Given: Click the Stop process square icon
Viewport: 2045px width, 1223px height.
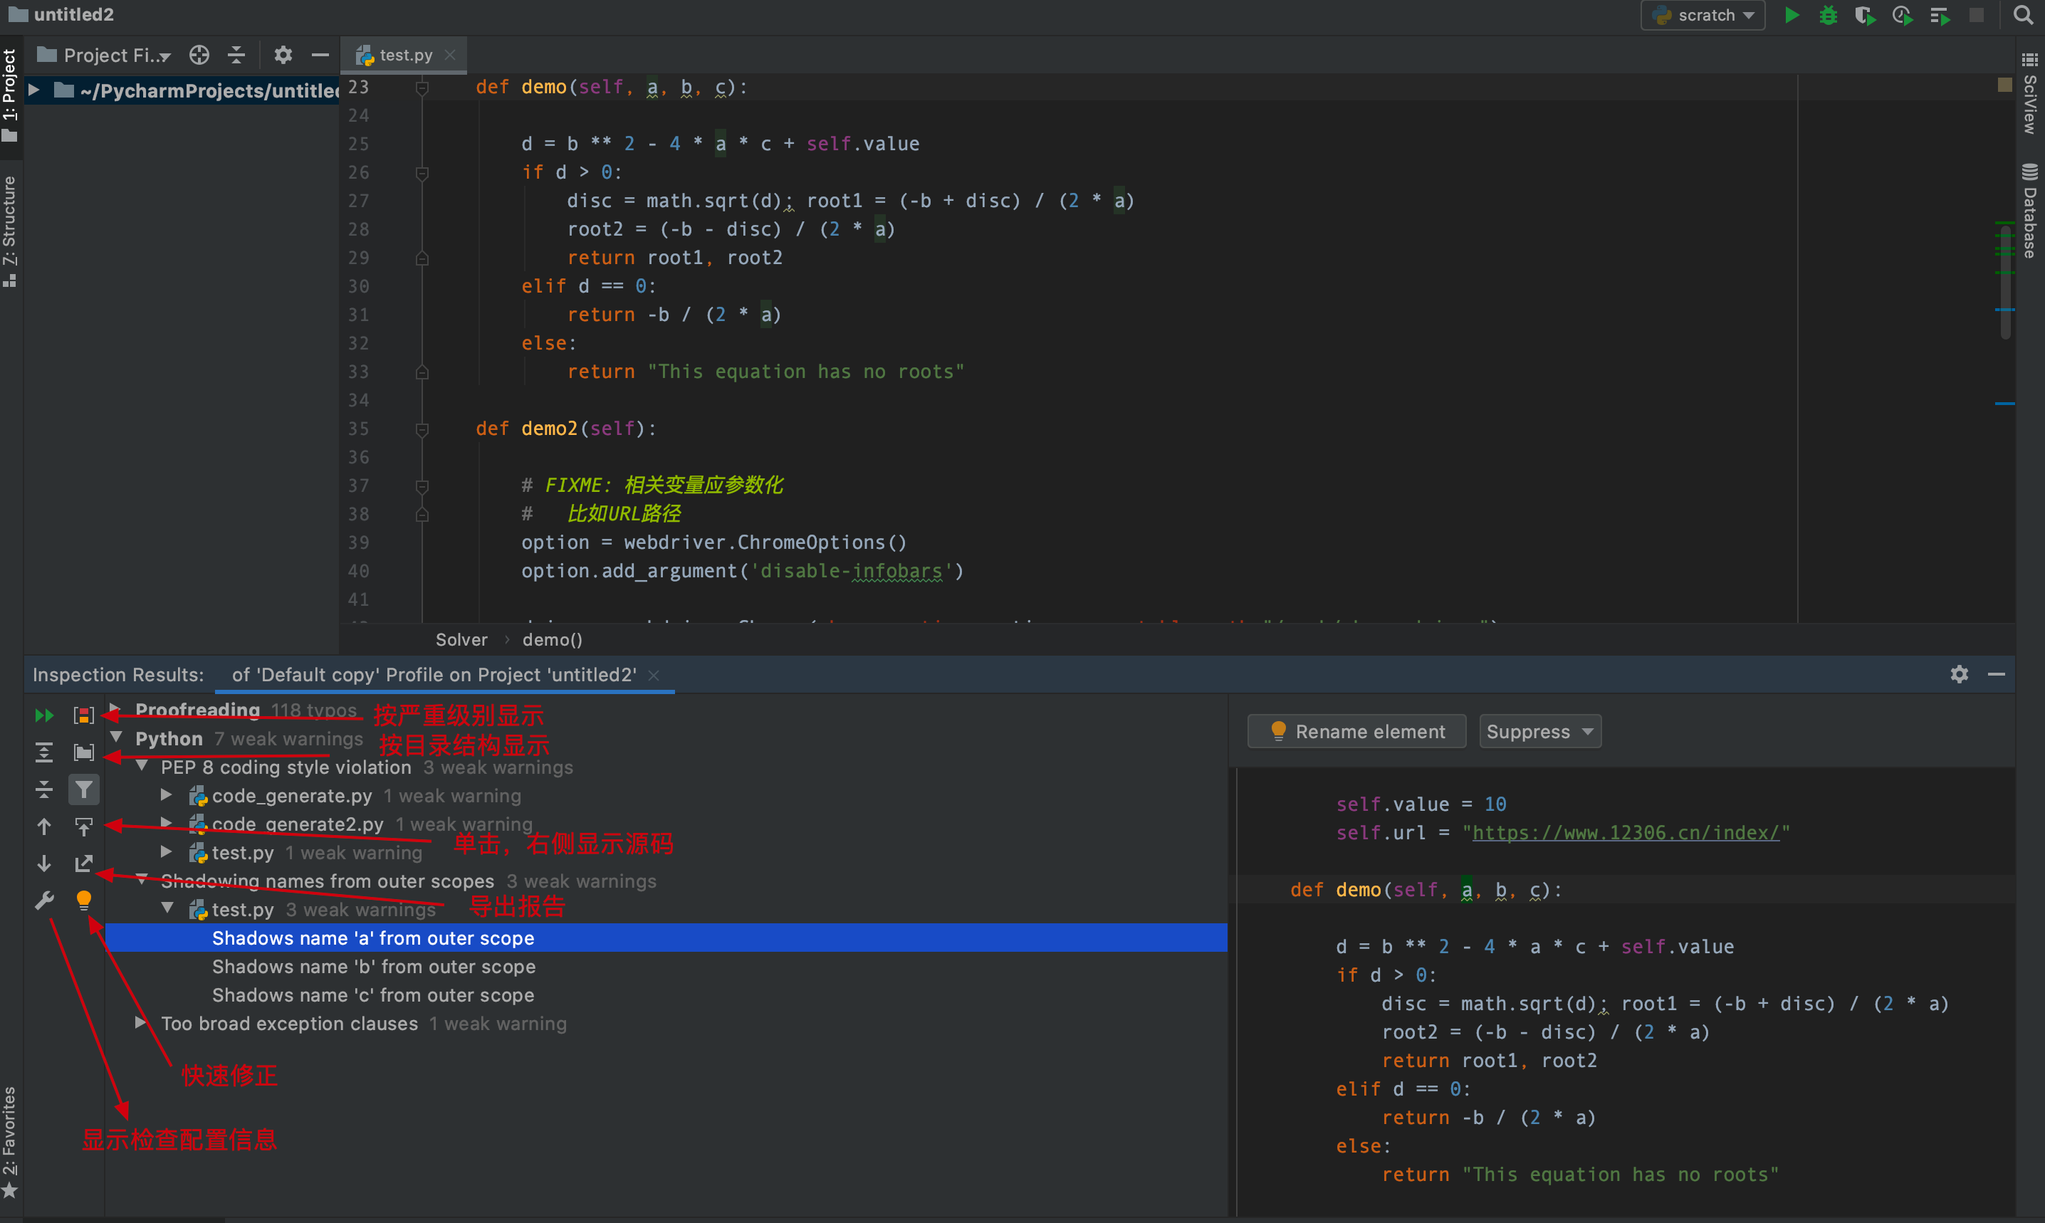Looking at the screenshot, I should pos(1976,15).
